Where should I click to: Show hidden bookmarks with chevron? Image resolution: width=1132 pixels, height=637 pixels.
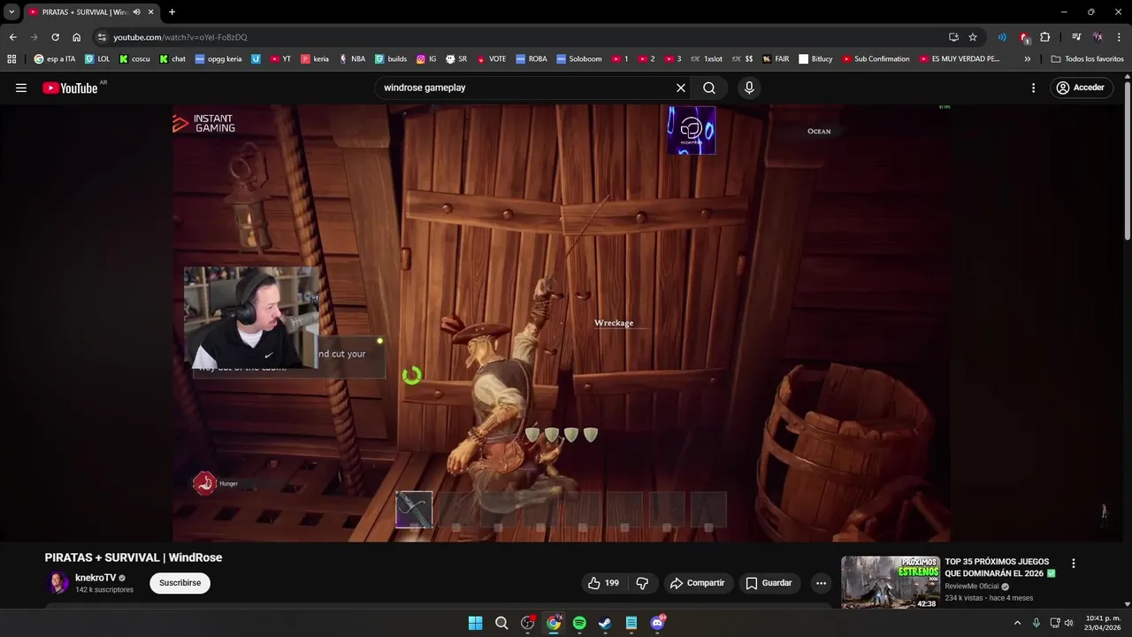(x=1027, y=59)
